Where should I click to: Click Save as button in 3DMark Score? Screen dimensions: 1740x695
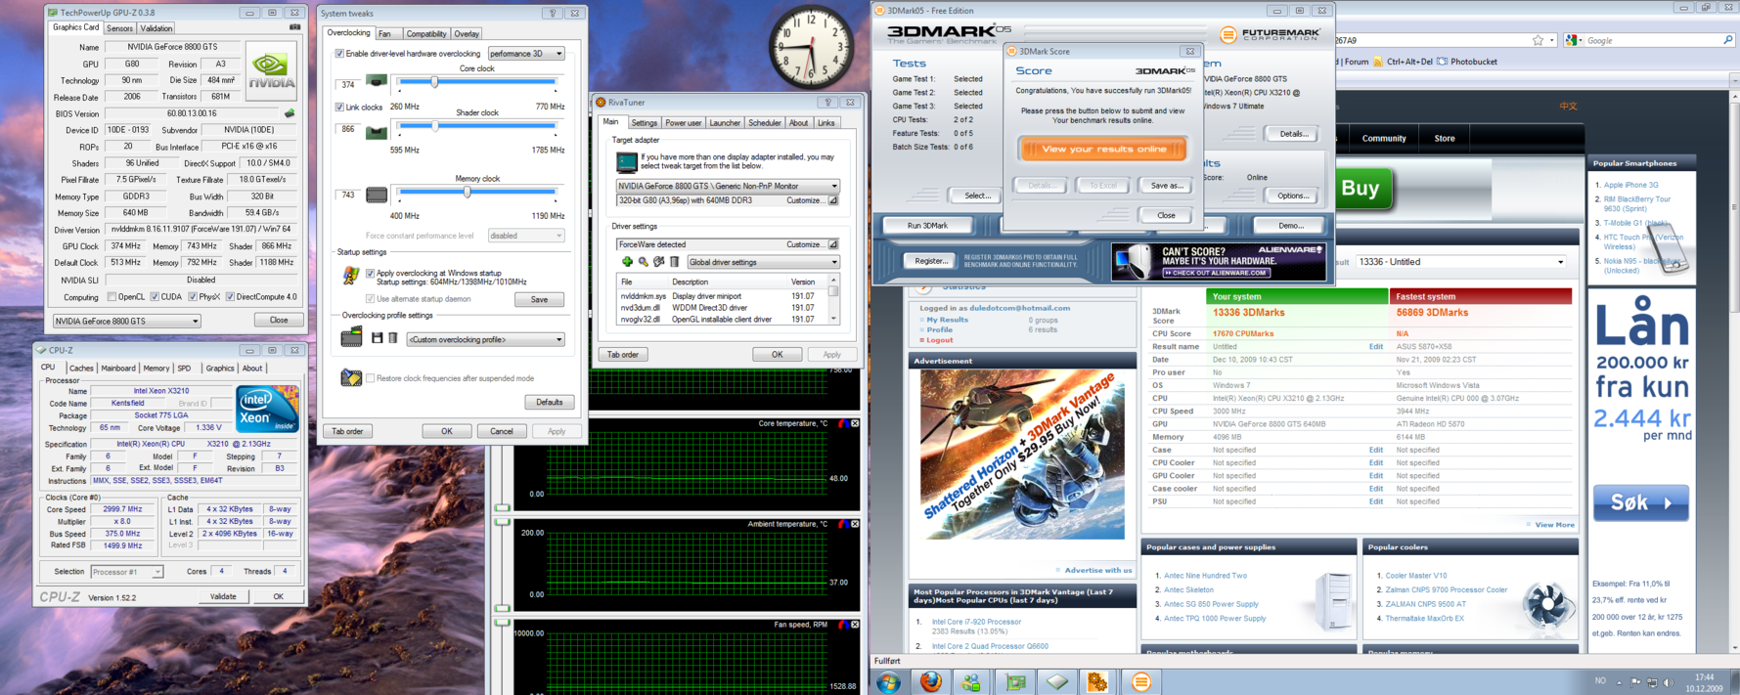click(x=1166, y=186)
